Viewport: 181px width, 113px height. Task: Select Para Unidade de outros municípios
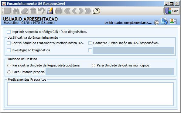(94, 66)
